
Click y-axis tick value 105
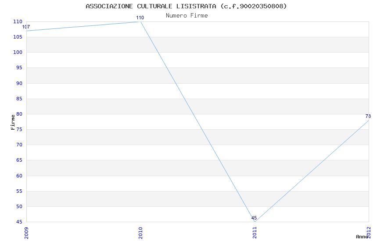coord(18,37)
